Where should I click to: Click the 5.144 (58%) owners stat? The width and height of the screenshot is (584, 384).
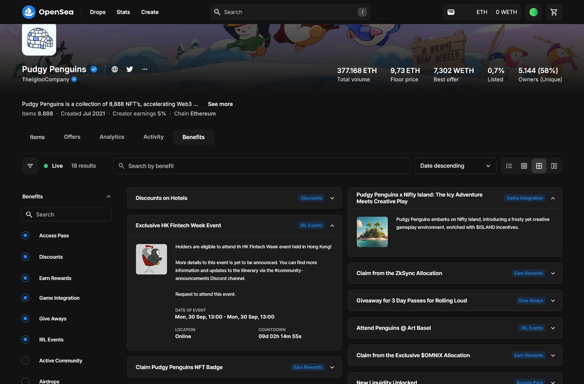540,74
